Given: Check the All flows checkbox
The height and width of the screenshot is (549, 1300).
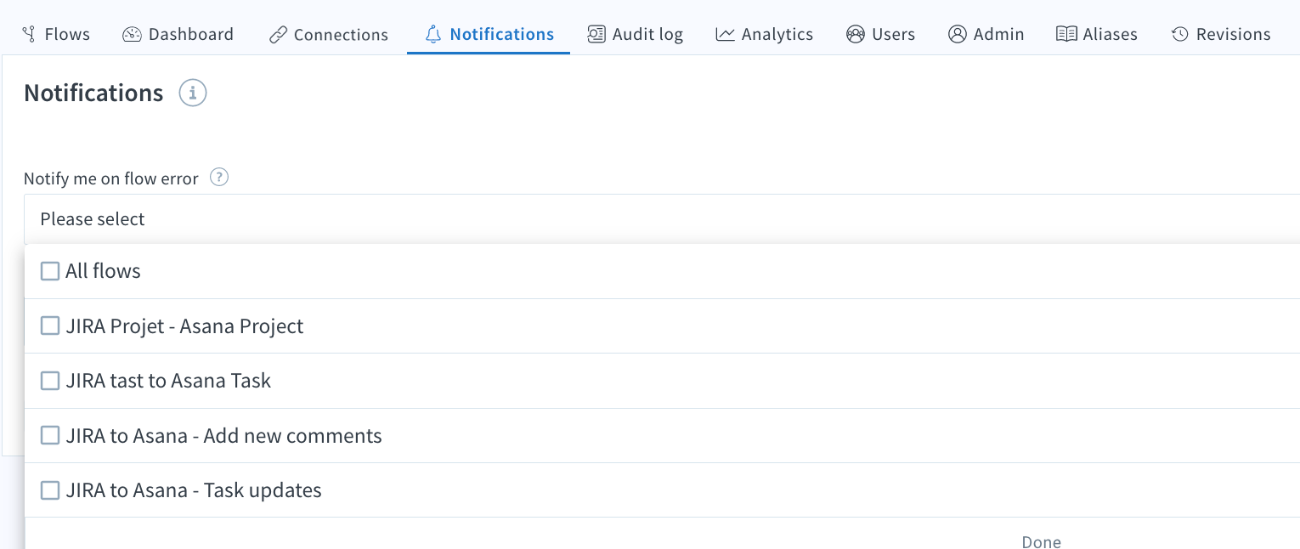Looking at the screenshot, I should [50, 271].
